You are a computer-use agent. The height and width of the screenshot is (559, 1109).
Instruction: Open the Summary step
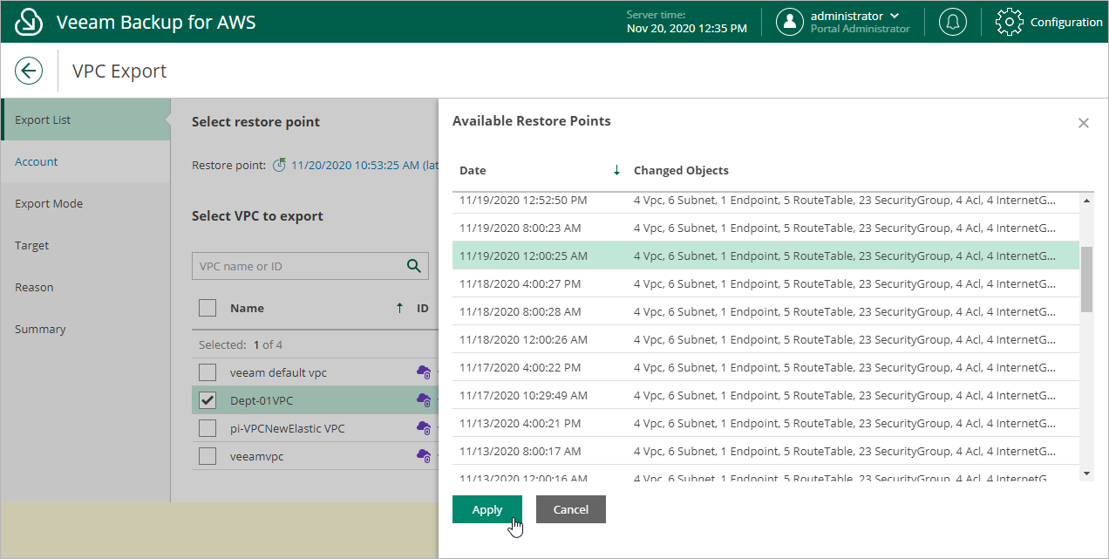[x=85, y=329]
